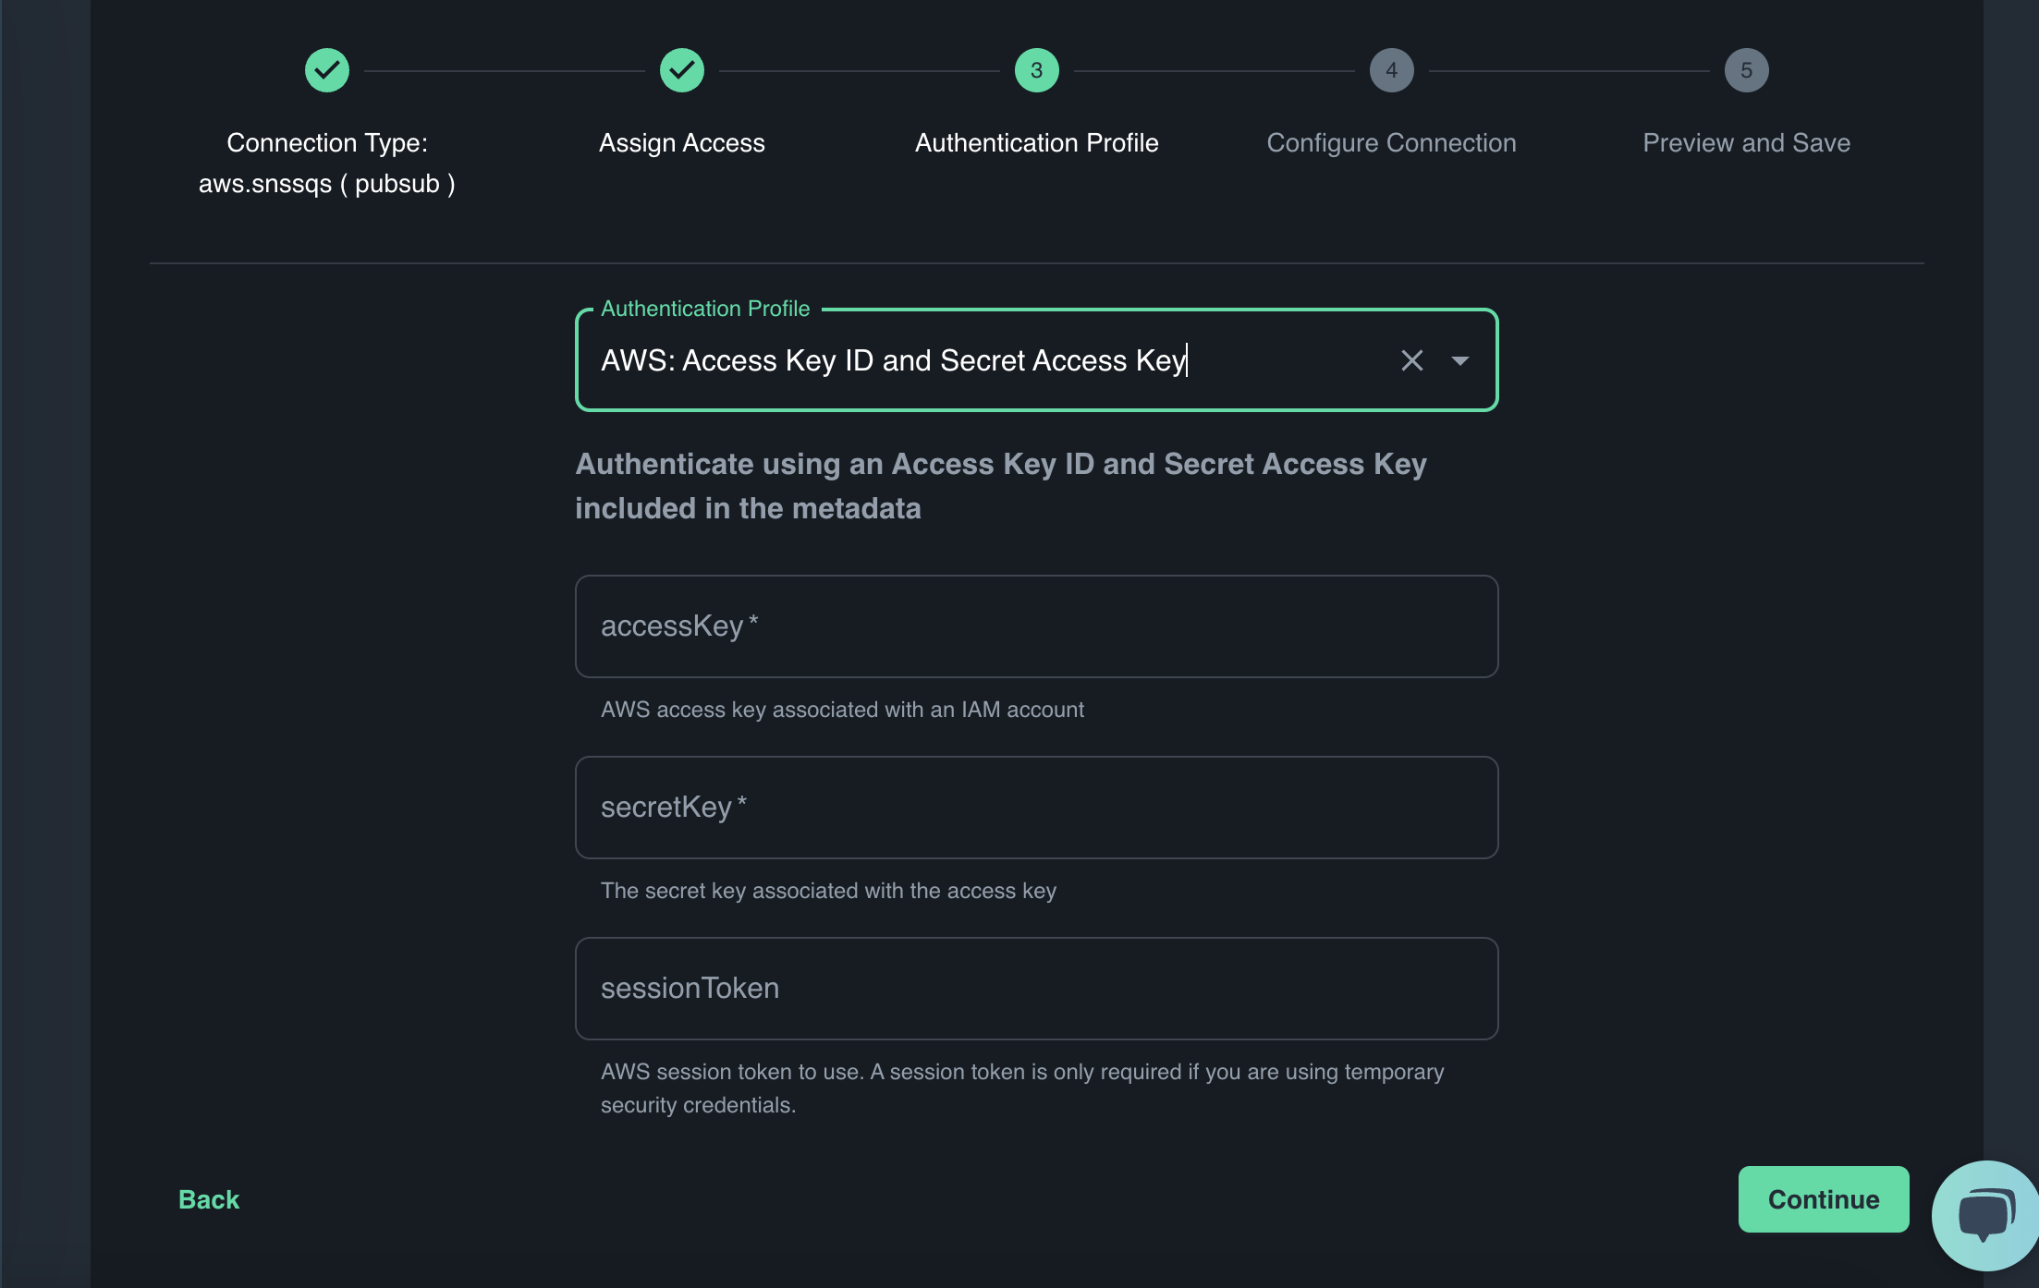Click step 5 Preview and Save circle
Screen dimensions: 2039x1288
tap(1746, 70)
